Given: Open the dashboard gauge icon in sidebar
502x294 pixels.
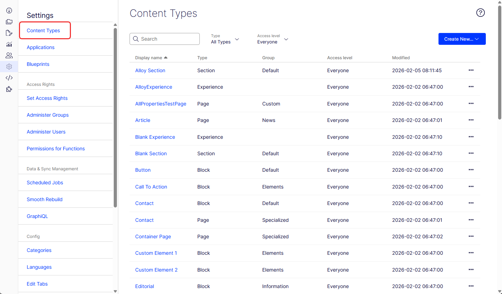Looking at the screenshot, I should pos(9,11).
